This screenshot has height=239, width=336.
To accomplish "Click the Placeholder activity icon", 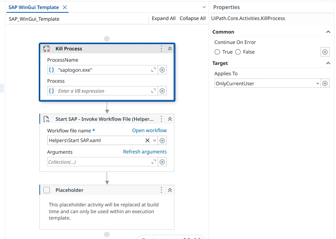I will point(47,190).
